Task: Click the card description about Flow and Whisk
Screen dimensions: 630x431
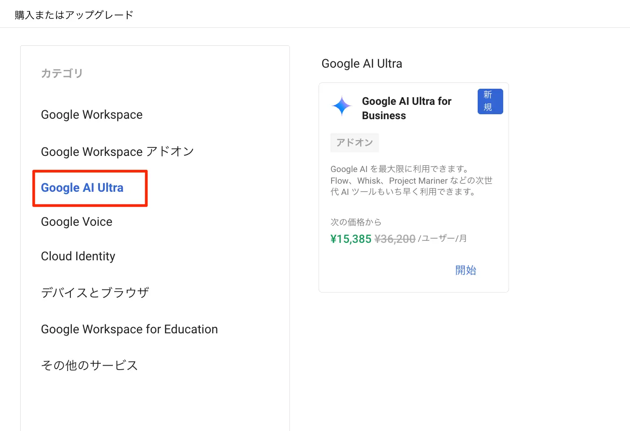Action: (x=411, y=181)
